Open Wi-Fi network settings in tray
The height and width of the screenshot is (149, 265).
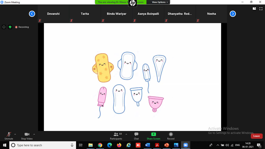pos(232,145)
